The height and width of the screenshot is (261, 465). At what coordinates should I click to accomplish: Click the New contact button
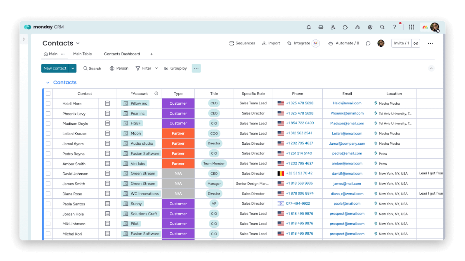coord(55,68)
